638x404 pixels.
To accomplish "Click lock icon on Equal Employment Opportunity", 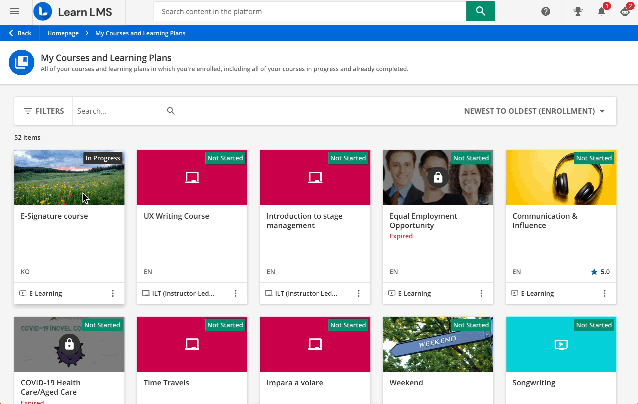I will click(x=438, y=177).
